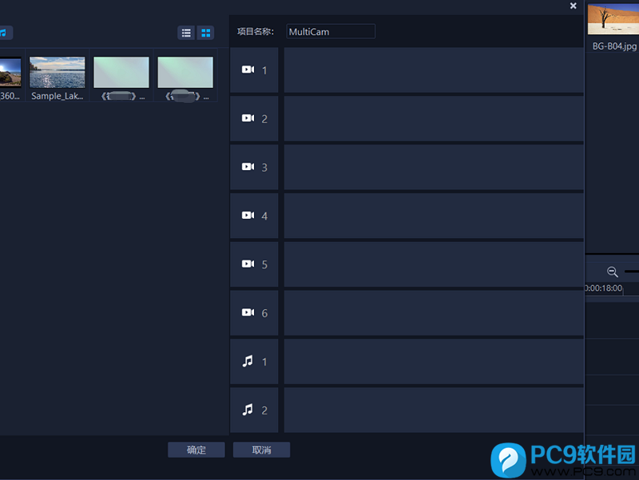Click camera 5 empty clip lane
639x480 pixels.
pos(434,264)
